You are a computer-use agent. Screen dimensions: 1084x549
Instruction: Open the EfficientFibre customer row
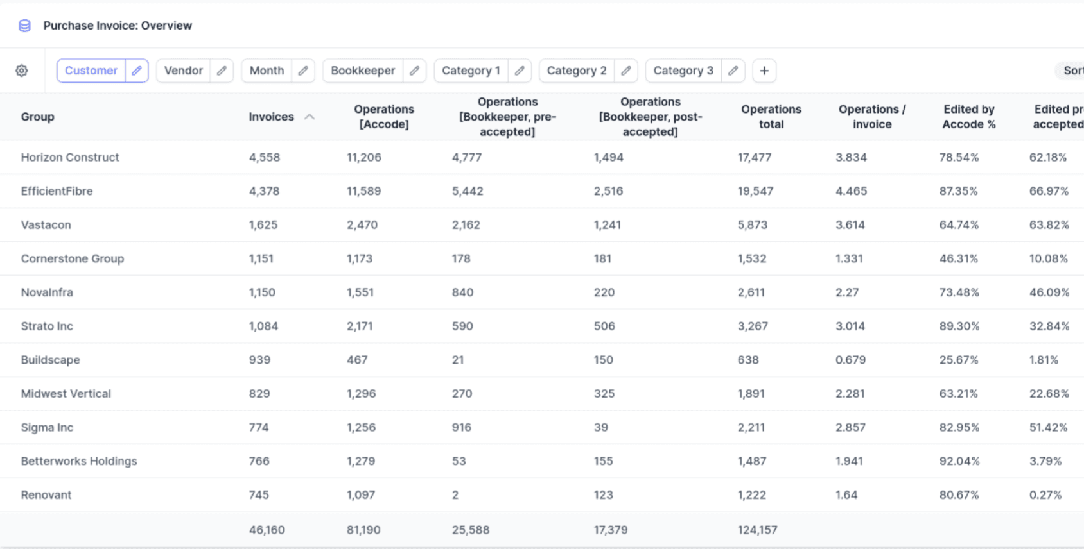tap(57, 191)
